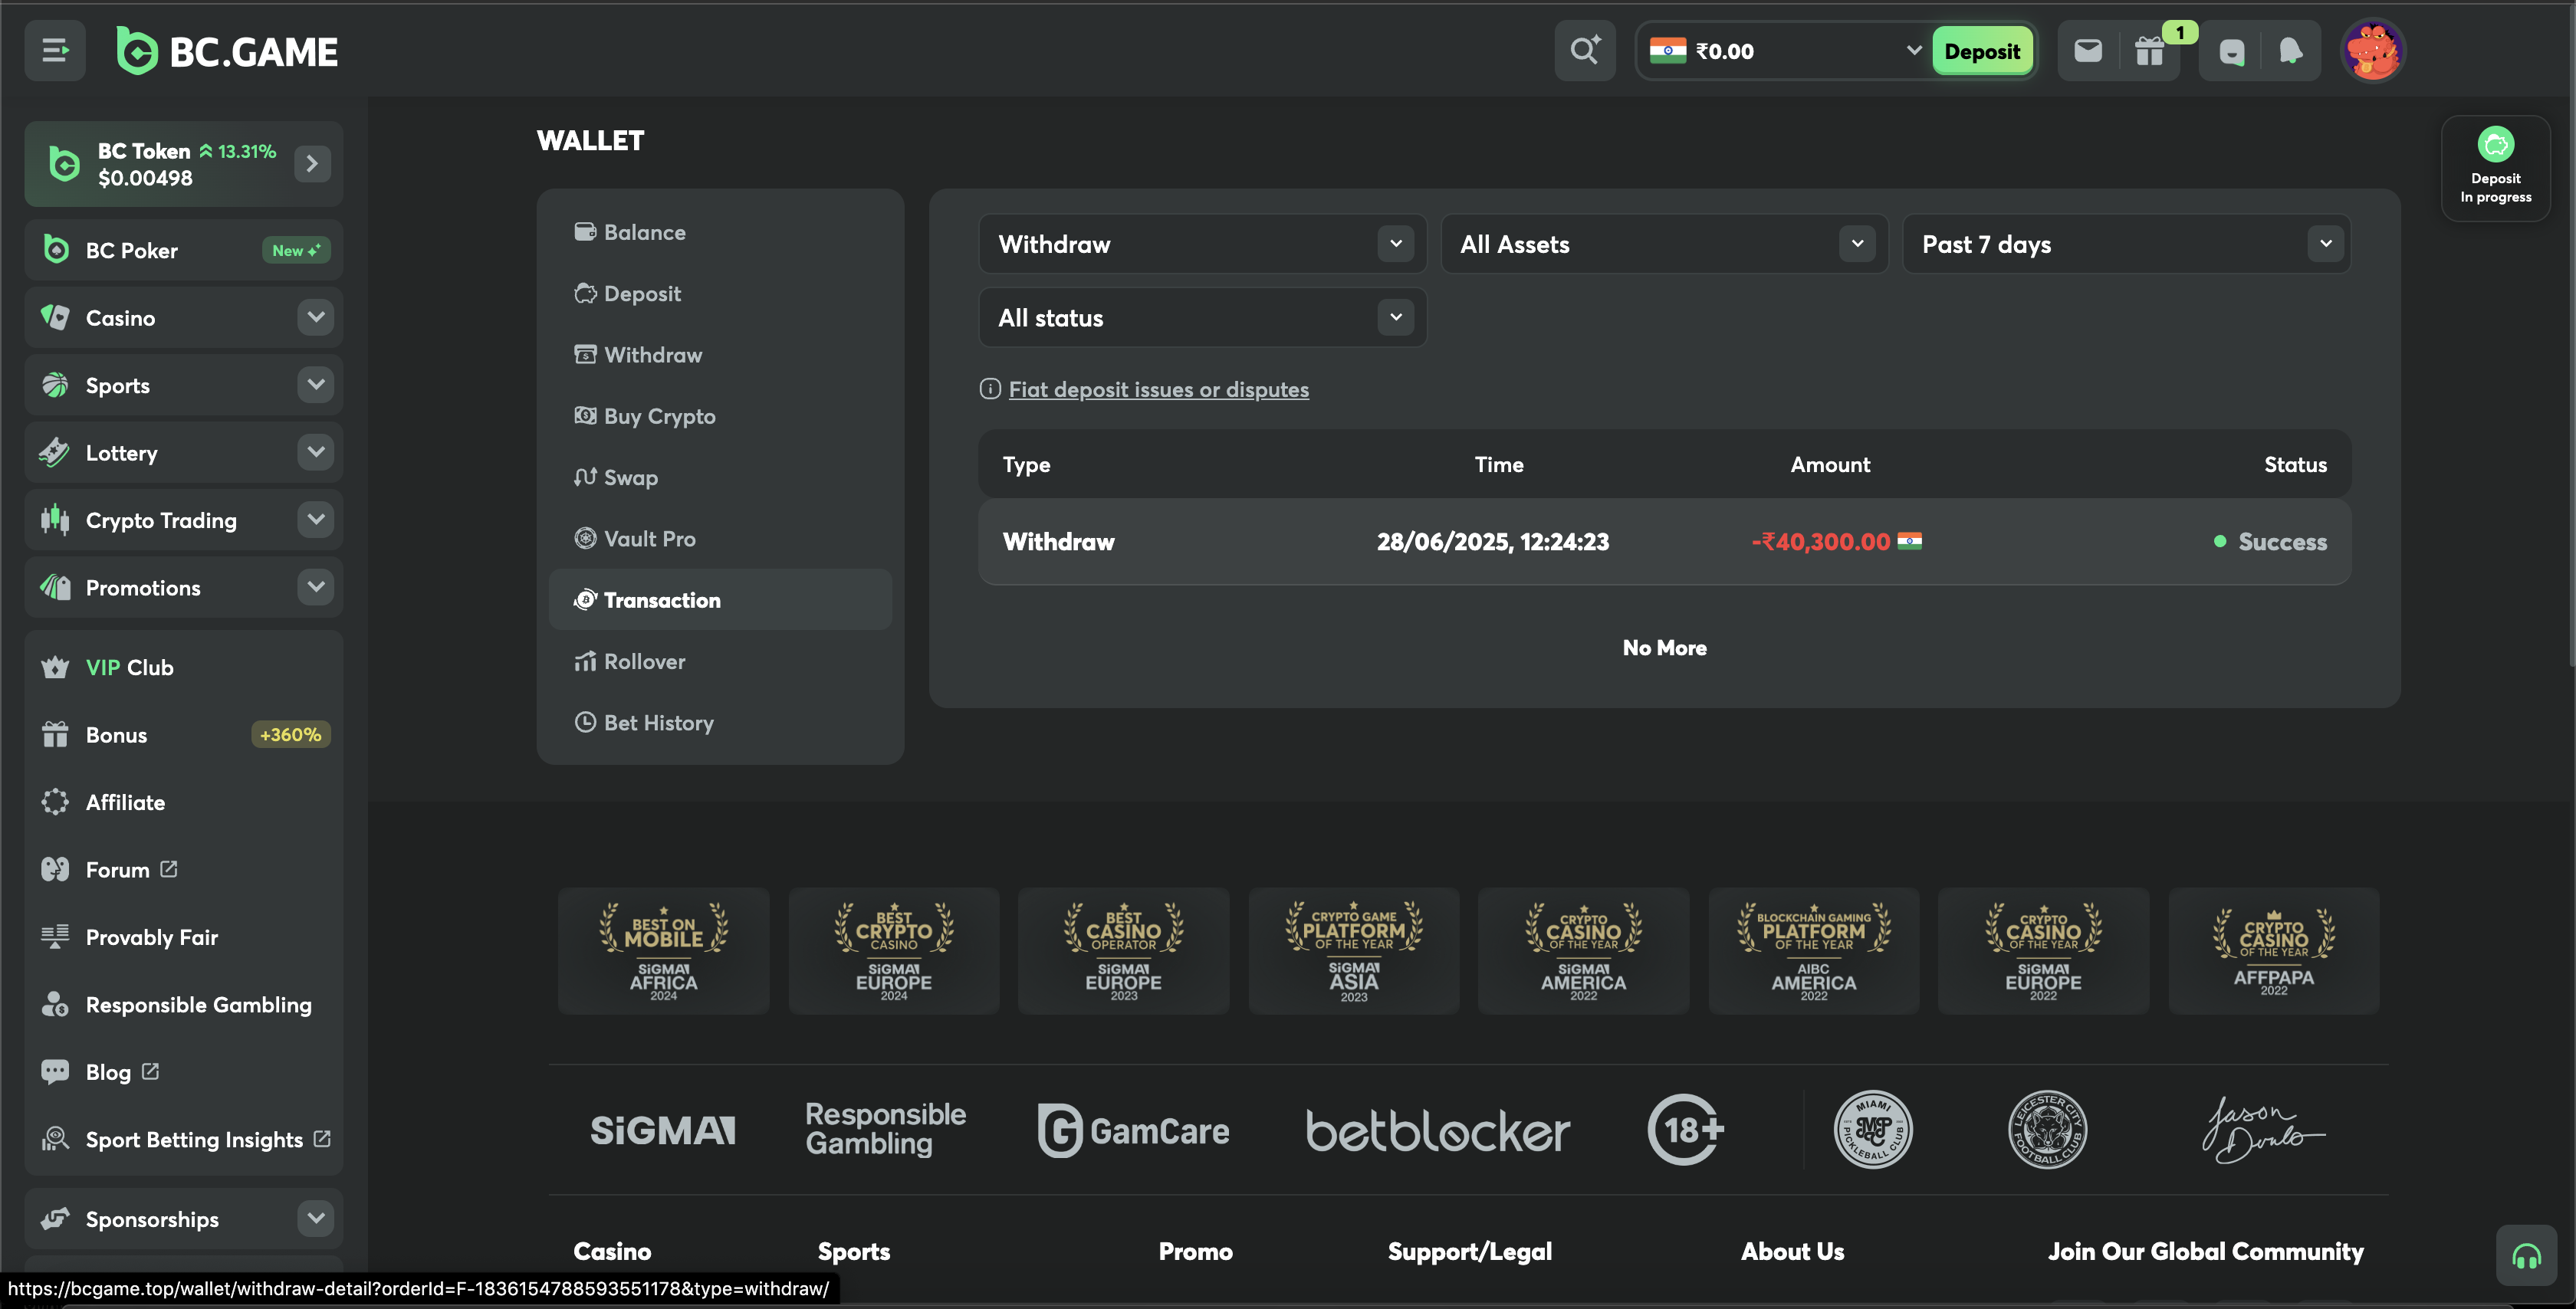This screenshot has width=2576, height=1309.
Task: Open the Bonus sidebar item
Action: (x=184, y=735)
